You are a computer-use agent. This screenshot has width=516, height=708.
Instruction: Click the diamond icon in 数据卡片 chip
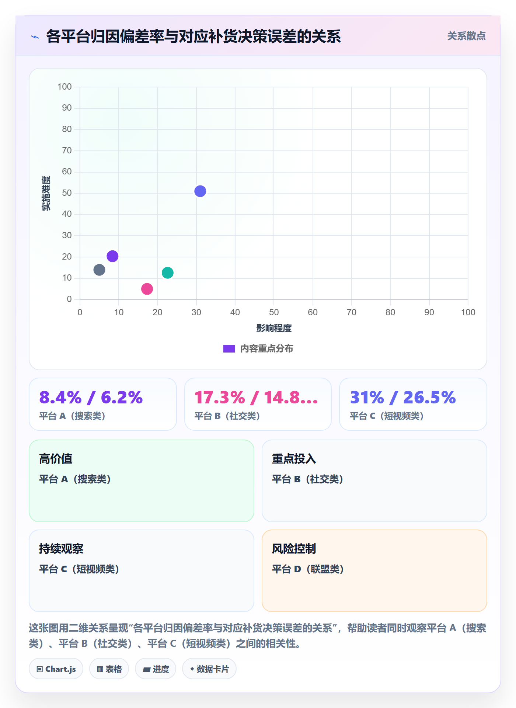[x=192, y=669]
